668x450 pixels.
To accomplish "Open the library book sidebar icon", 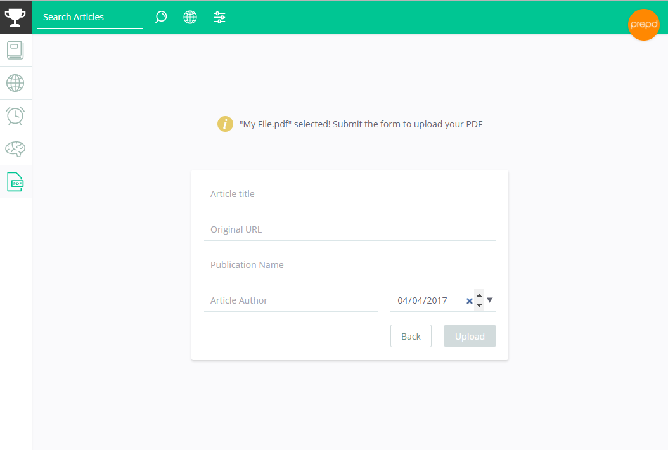I will click(x=15, y=50).
